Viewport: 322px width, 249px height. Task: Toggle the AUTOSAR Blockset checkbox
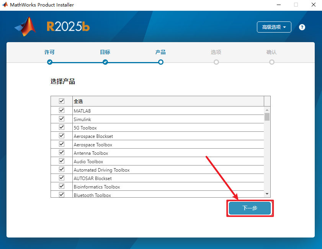point(62,178)
